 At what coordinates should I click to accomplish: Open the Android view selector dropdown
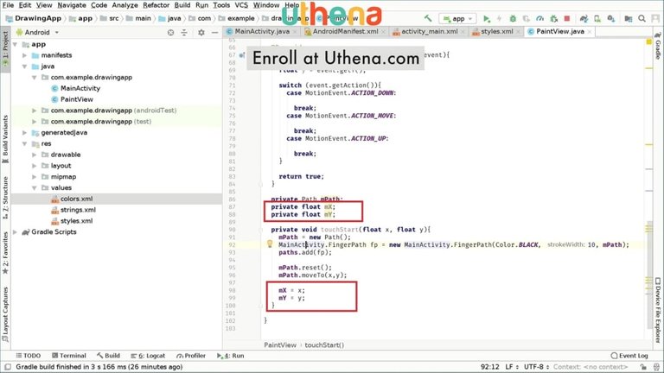tap(37, 32)
